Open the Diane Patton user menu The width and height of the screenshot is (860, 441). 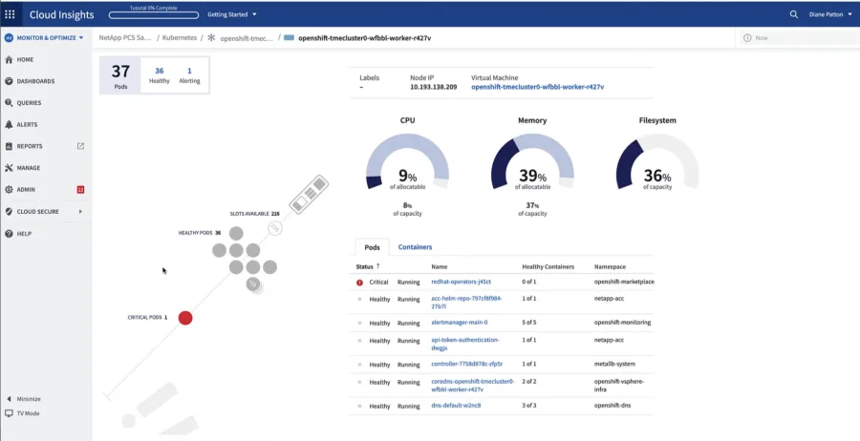click(x=830, y=14)
